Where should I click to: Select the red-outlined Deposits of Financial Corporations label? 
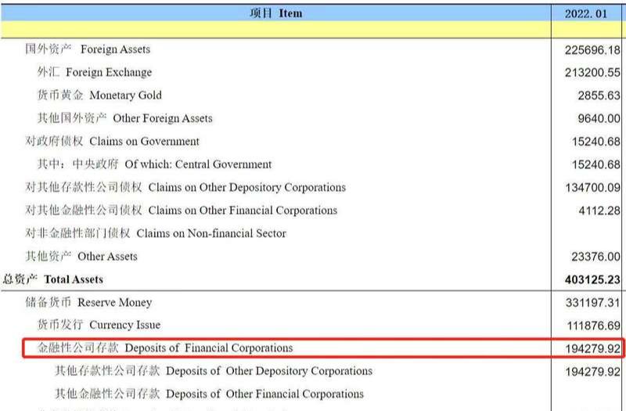(x=165, y=348)
